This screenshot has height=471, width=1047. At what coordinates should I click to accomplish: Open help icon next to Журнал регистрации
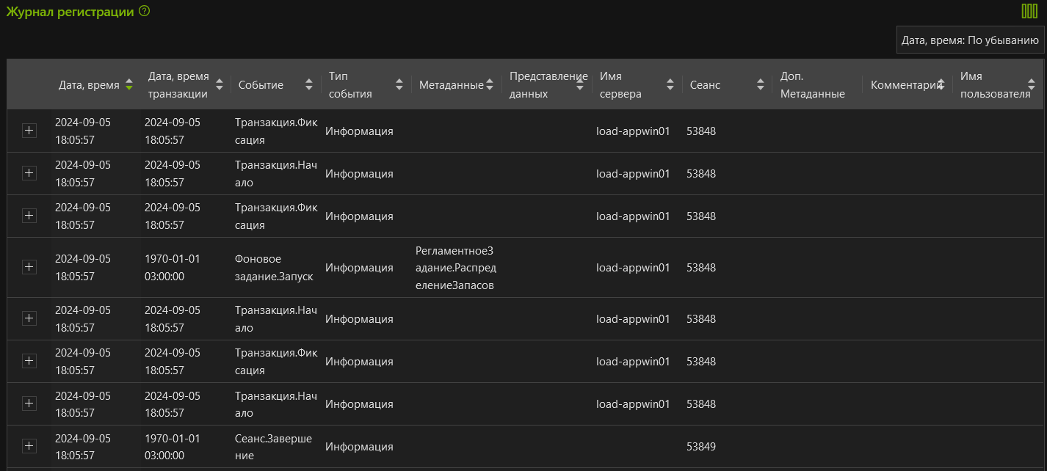tap(144, 11)
